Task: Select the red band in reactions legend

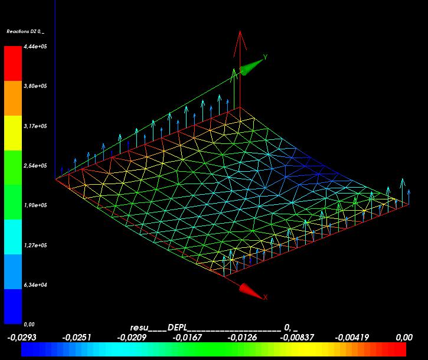Action: [13, 63]
